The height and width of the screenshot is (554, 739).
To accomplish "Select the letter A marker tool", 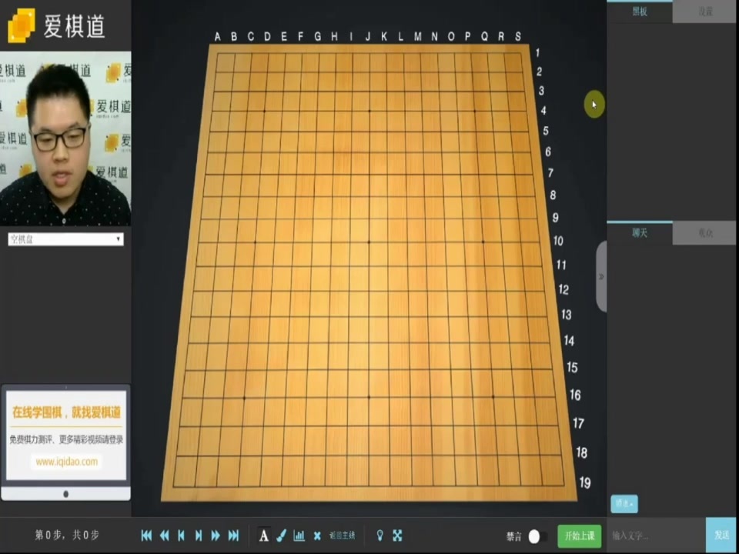I will (x=264, y=536).
